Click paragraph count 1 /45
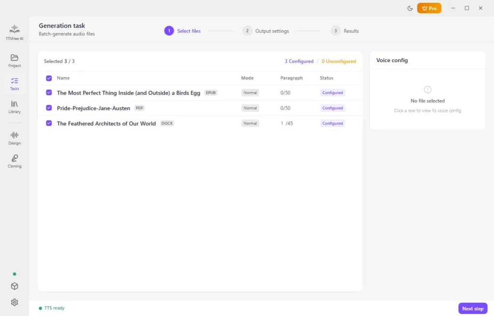This screenshot has width=494, height=316. (287, 123)
